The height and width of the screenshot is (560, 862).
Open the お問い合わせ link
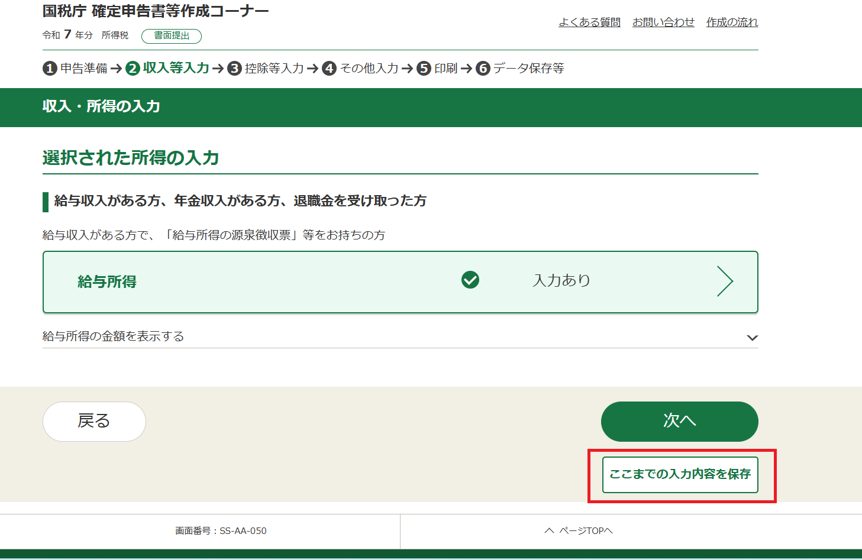tap(663, 22)
